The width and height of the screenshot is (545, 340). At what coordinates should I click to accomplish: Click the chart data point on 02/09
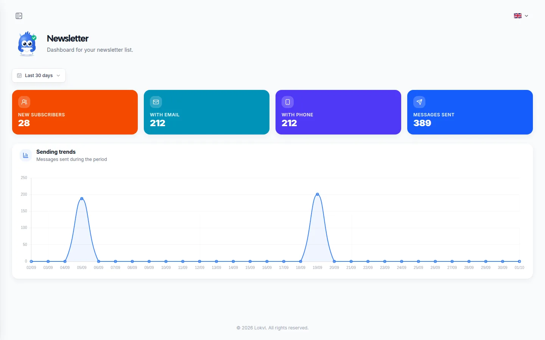pyautogui.click(x=31, y=261)
